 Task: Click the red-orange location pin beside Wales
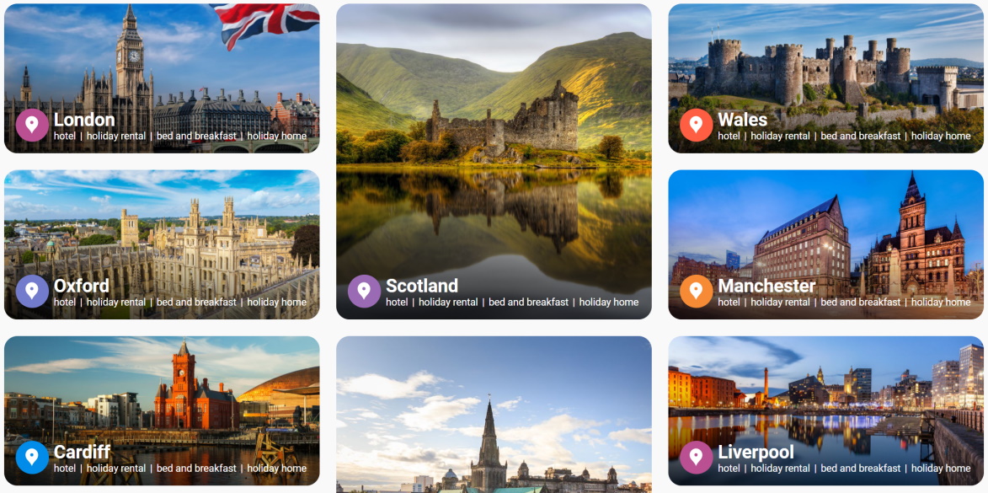[x=697, y=125]
